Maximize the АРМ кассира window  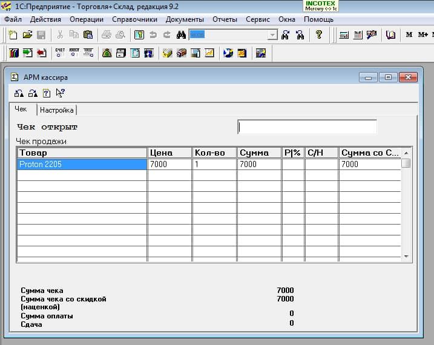(x=388, y=77)
